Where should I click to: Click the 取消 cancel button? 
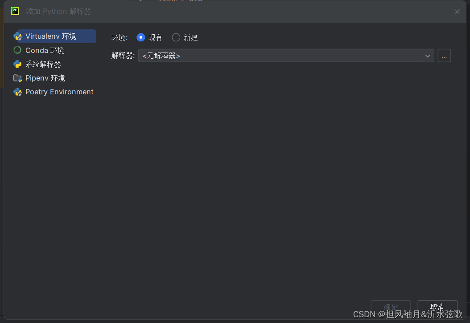(437, 307)
